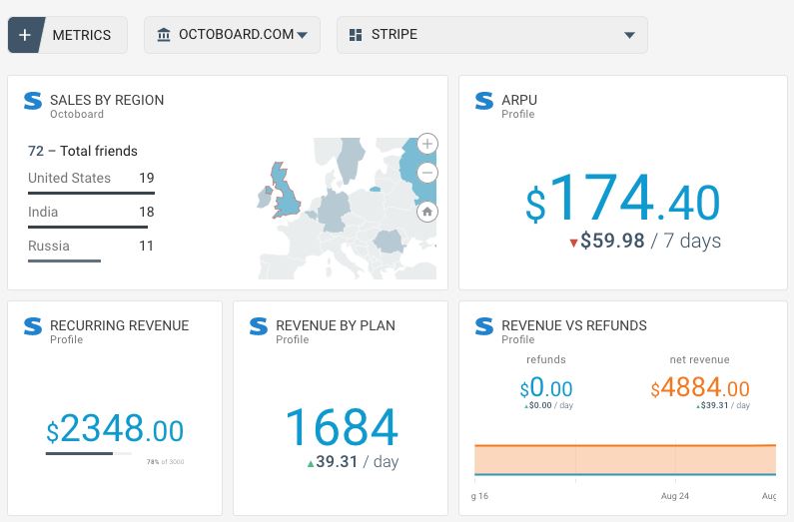Click the refunds value $0.00
Image resolution: width=794 pixels, height=522 pixels.
tap(546, 388)
